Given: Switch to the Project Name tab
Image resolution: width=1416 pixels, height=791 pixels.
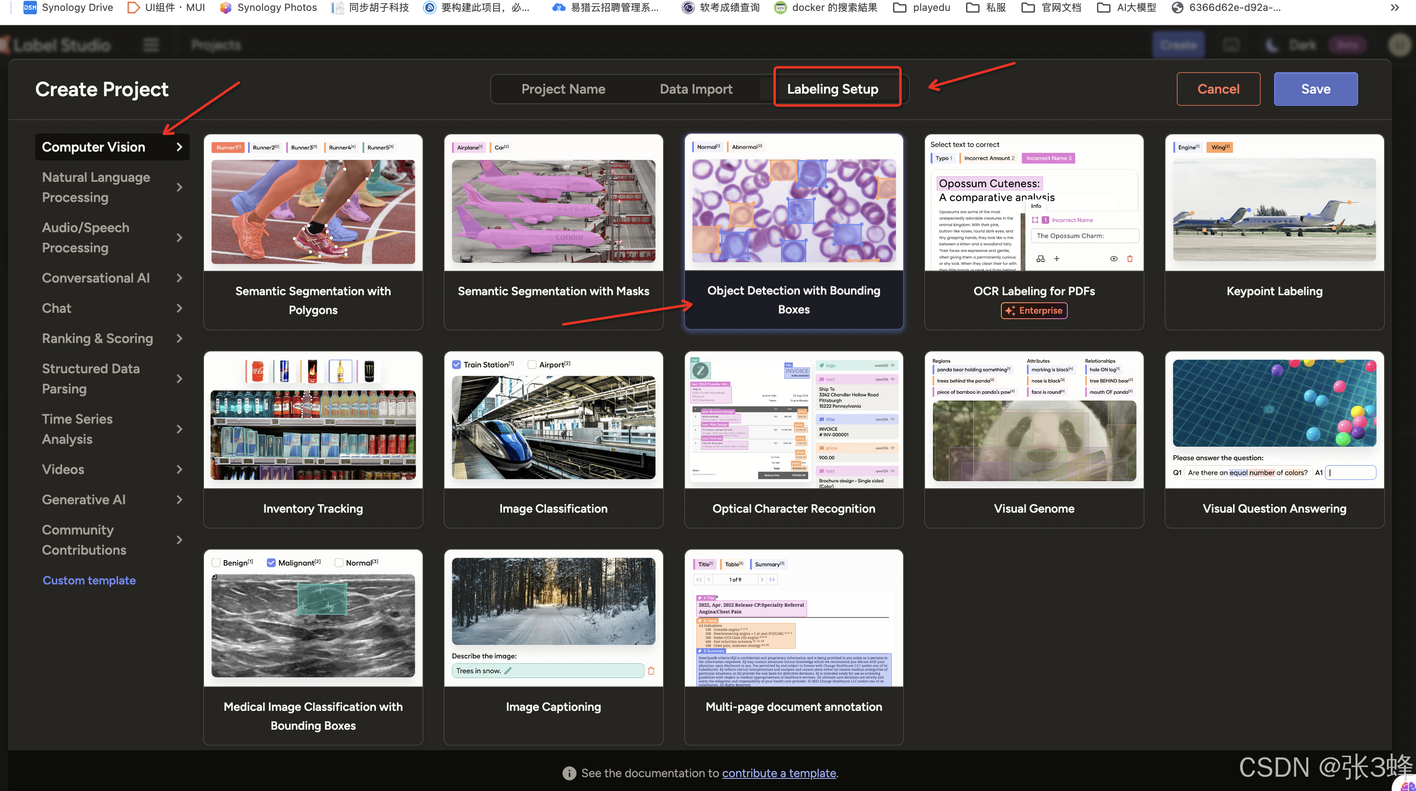Looking at the screenshot, I should [563, 89].
